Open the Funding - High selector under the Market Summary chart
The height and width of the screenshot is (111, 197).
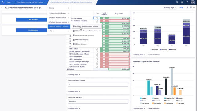click(x=139, y=108)
